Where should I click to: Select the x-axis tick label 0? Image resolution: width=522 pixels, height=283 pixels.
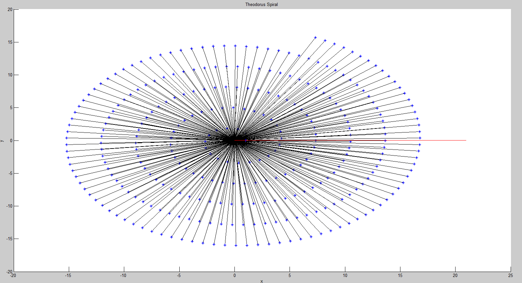(x=234, y=276)
